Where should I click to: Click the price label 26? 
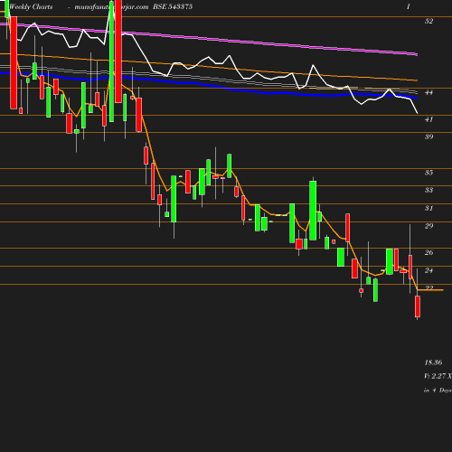(x=428, y=252)
